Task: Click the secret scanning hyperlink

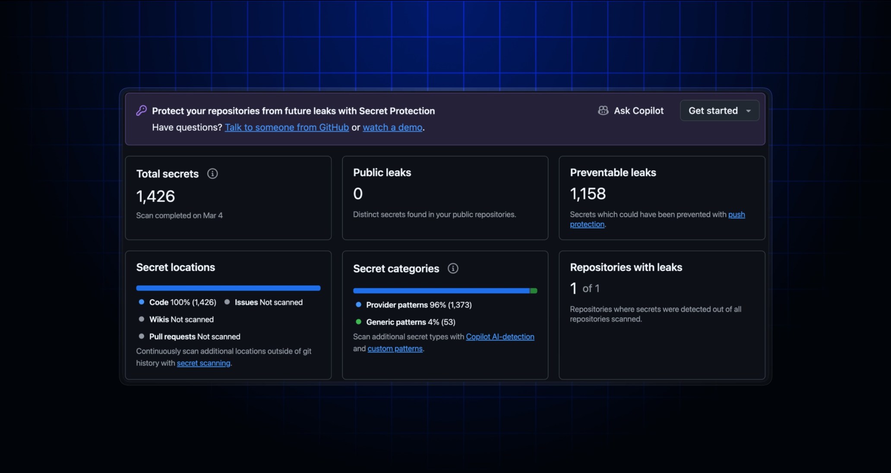Action: pos(203,363)
